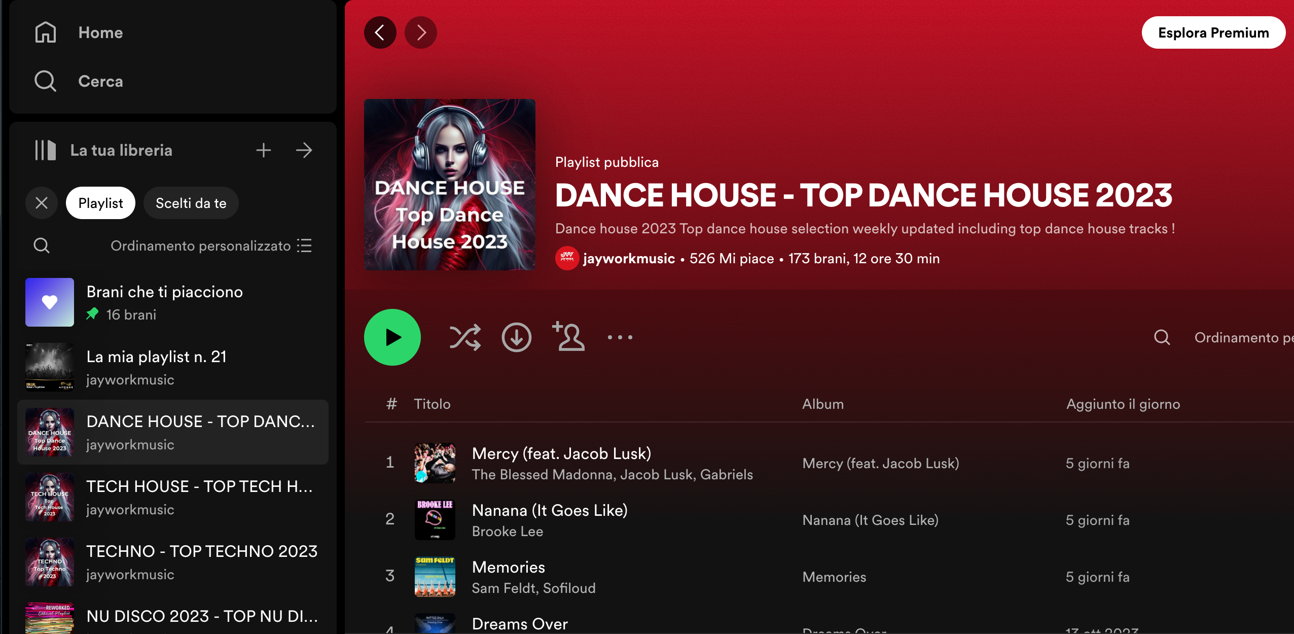Click the playlist title DANCE HOUSE 2023
This screenshot has width=1294, height=634.
[x=864, y=196]
